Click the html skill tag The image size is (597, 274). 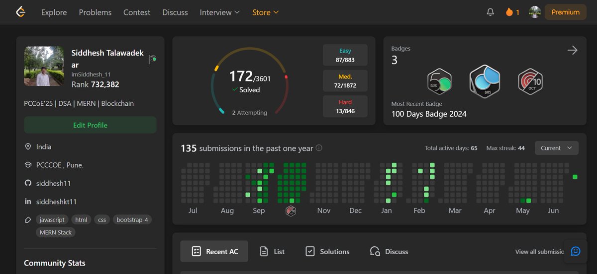[x=81, y=219]
